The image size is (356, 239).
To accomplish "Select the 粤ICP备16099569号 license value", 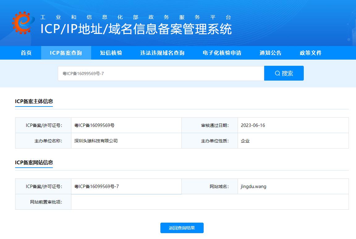I will [x=95, y=125].
